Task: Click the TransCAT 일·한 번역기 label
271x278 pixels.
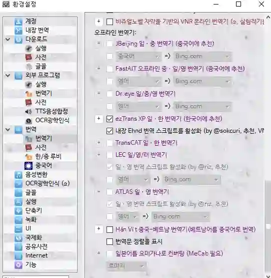Action: tap(146, 143)
